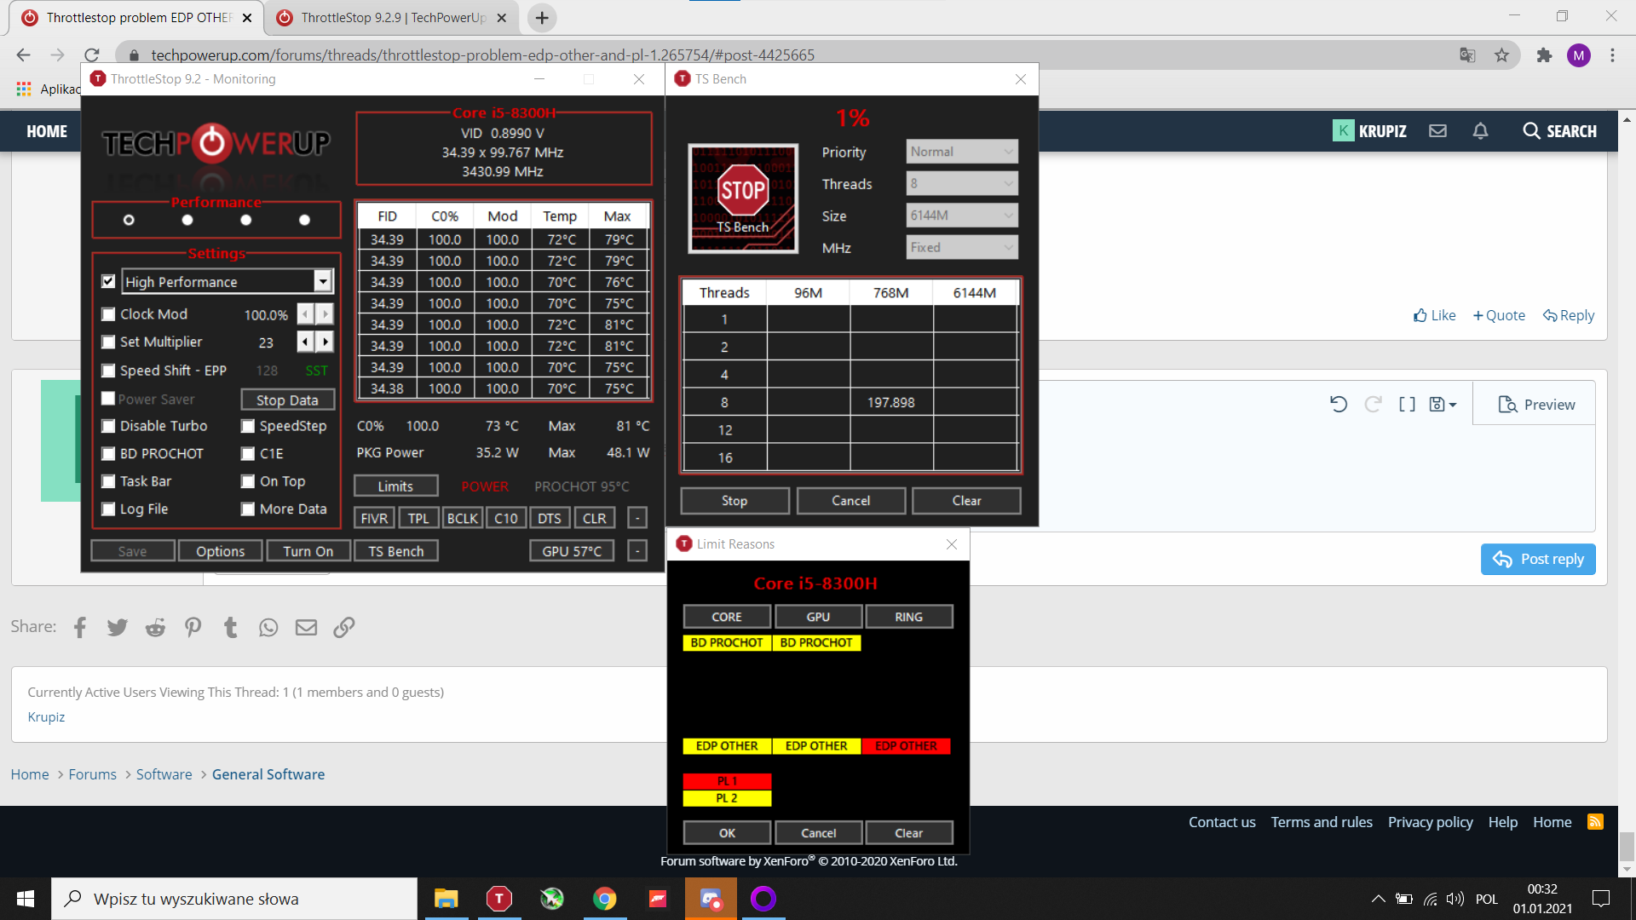Click the yellow PL 2 indicator
The image size is (1636, 920).
point(727,798)
